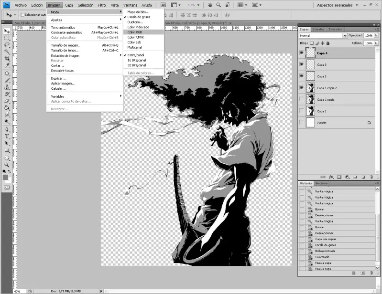
Task: Show the Capa 1 layer
Action: click(x=302, y=111)
